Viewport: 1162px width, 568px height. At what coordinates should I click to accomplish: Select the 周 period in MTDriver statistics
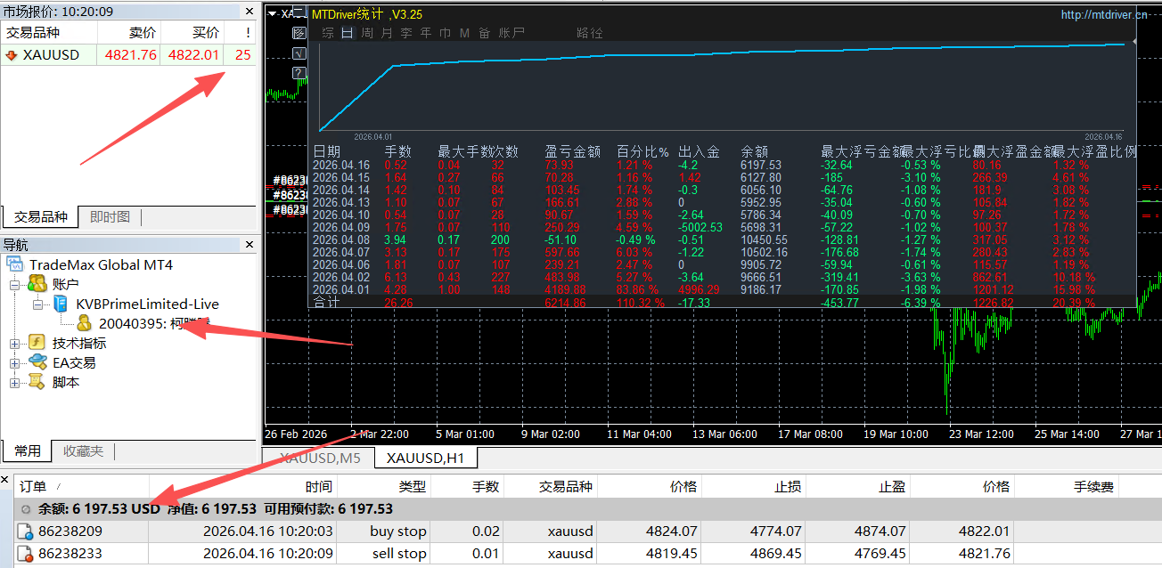tap(367, 33)
